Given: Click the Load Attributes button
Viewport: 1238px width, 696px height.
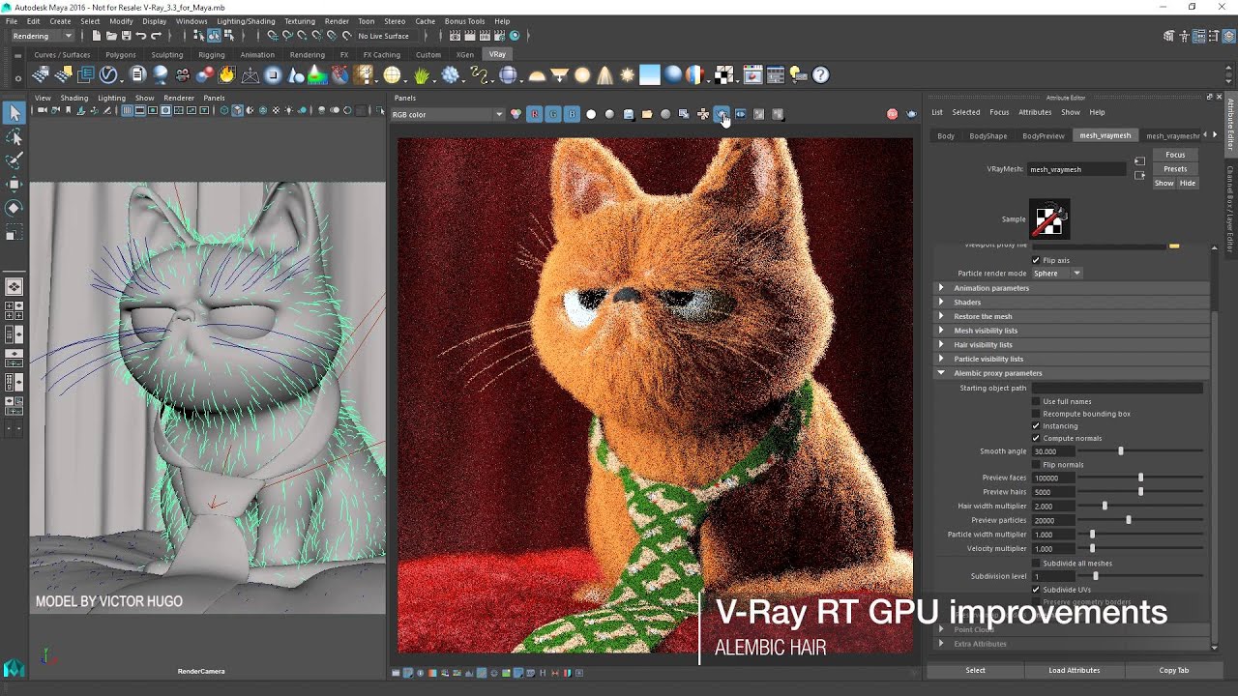Looking at the screenshot, I should coord(1075,670).
